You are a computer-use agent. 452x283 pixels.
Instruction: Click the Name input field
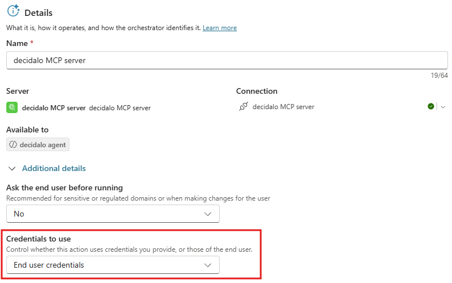click(x=227, y=60)
